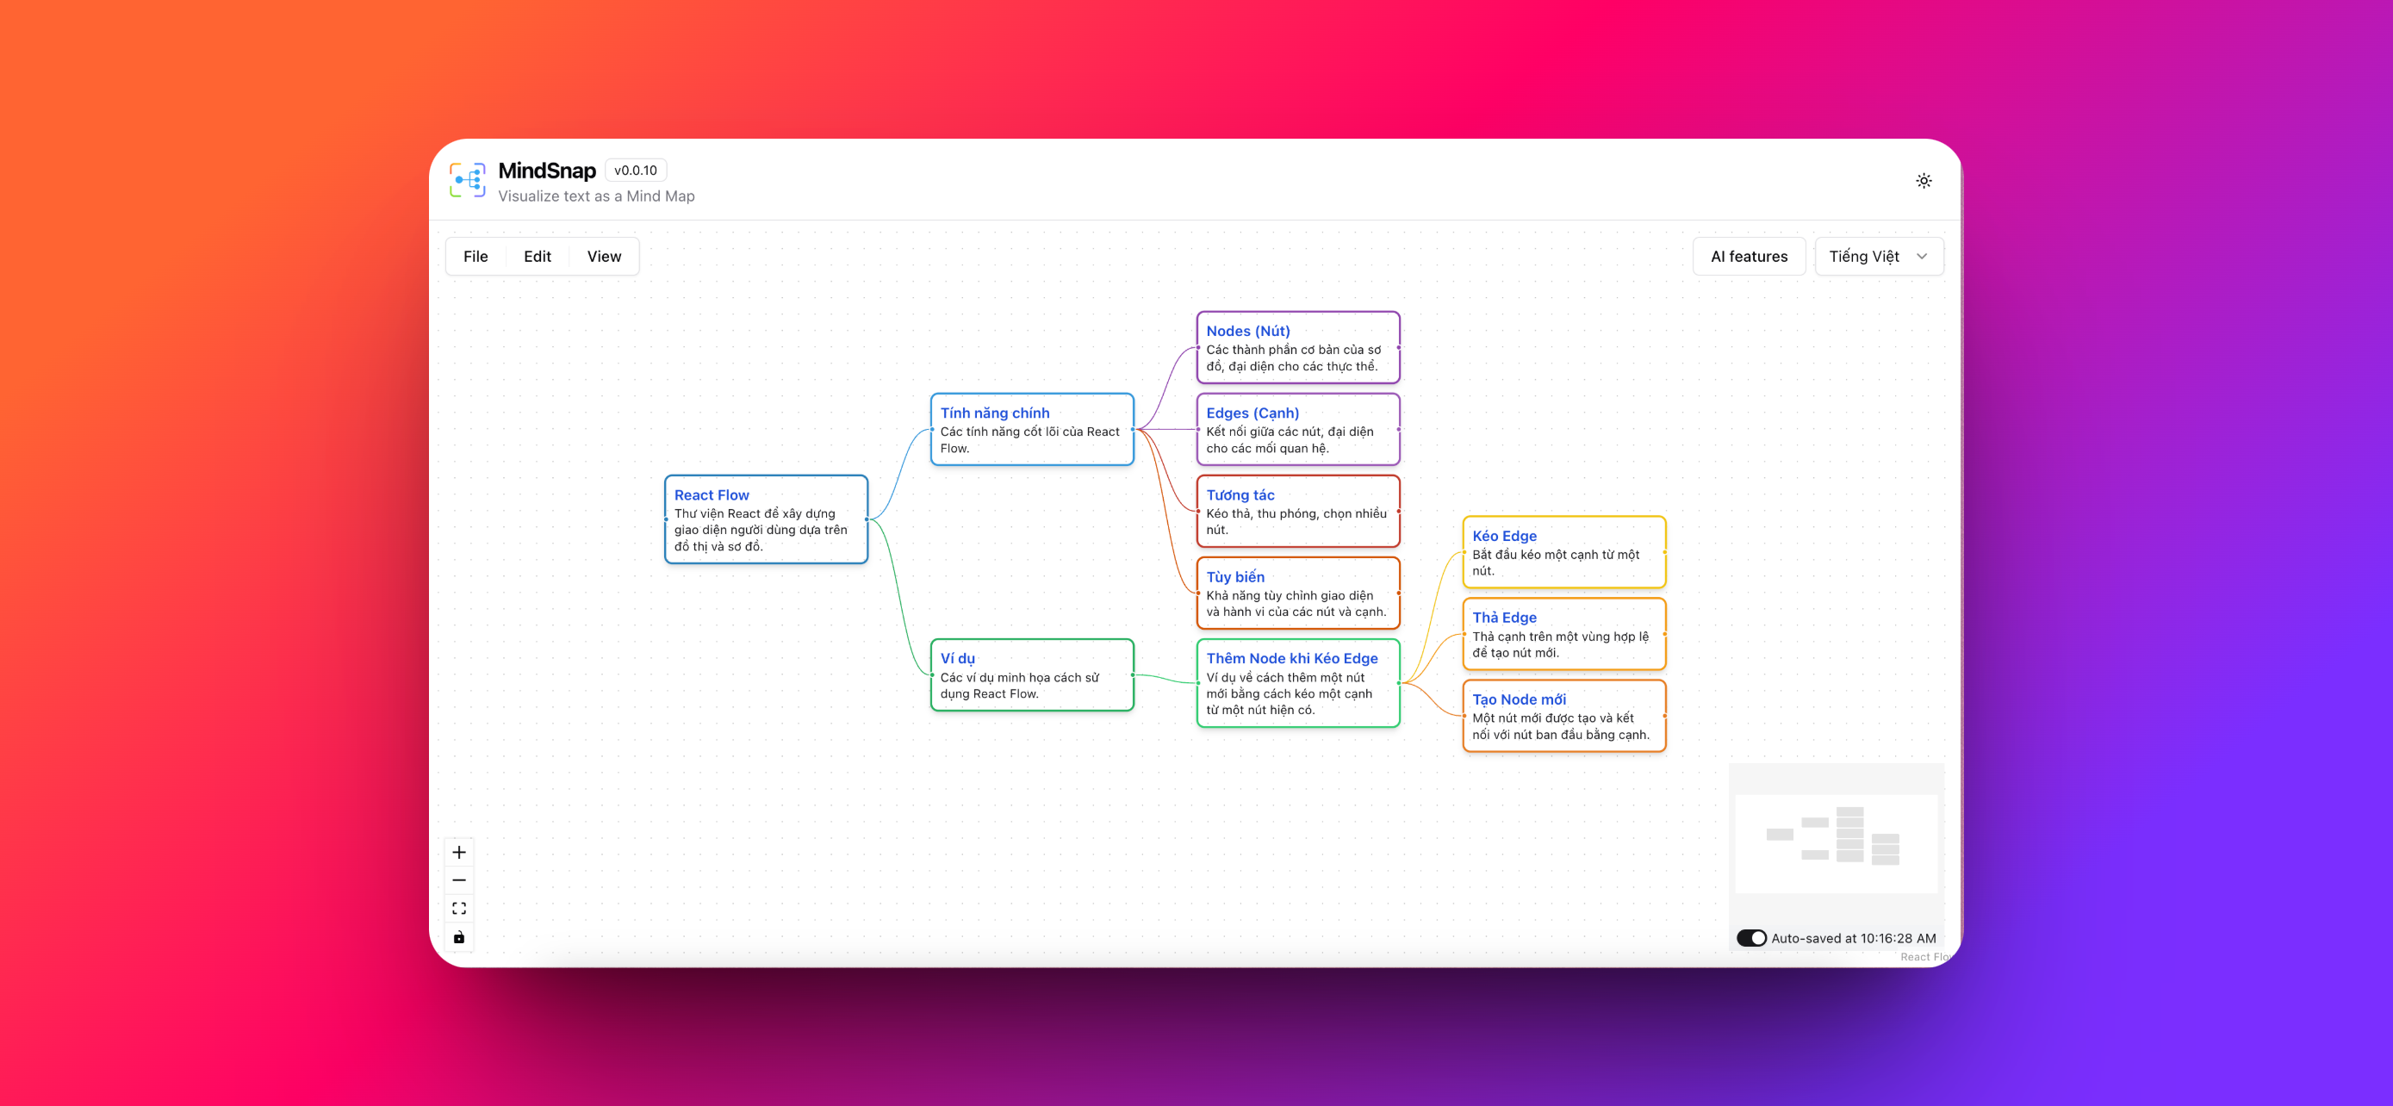Zoom in with the plus control
Viewport: 2393px width, 1106px height.
[459, 852]
